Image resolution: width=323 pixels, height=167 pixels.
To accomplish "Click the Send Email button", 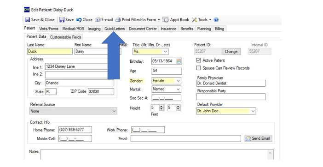I will pyautogui.click(x=259, y=138).
